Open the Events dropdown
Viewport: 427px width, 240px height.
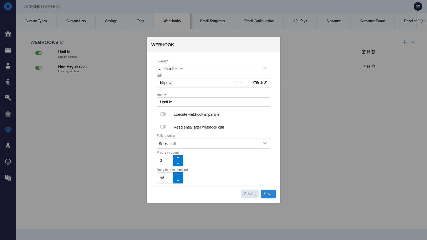[213, 68]
